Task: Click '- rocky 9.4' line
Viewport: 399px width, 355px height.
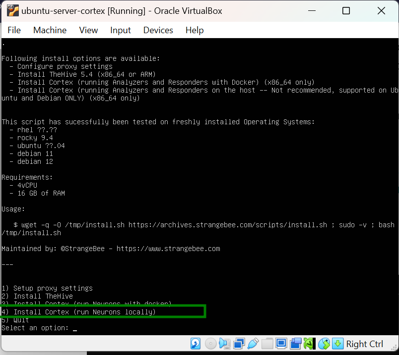Action: click(x=31, y=138)
